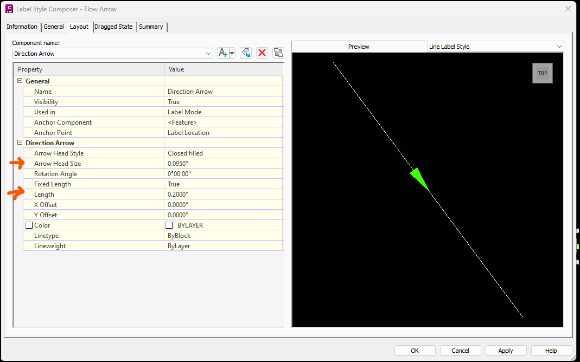The width and height of the screenshot is (580, 362).
Task: Open the component draw order tool
Action: coord(278,53)
